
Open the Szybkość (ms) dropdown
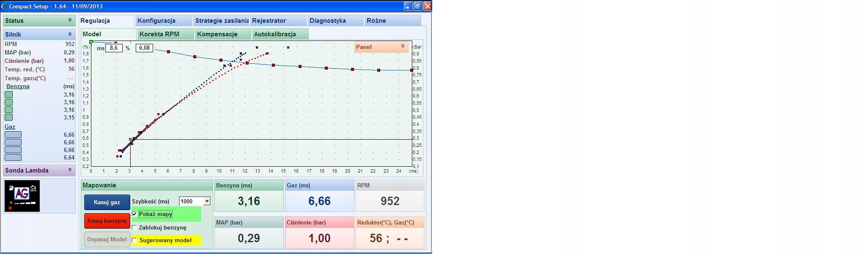[x=207, y=201]
